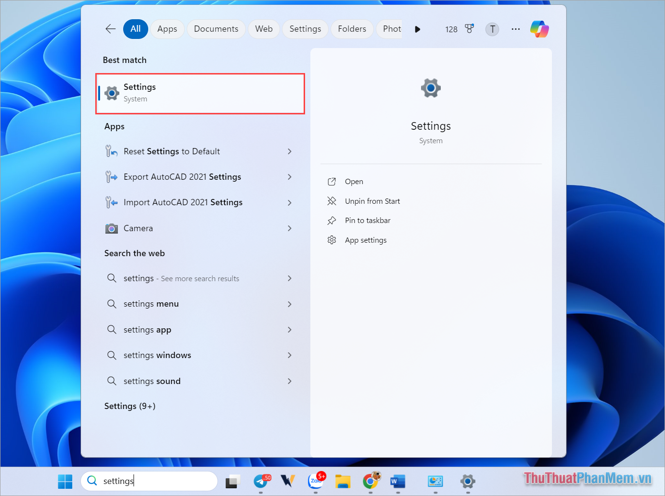Select the Web search filter
Screen dimensions: 665x496
[264, 29]
